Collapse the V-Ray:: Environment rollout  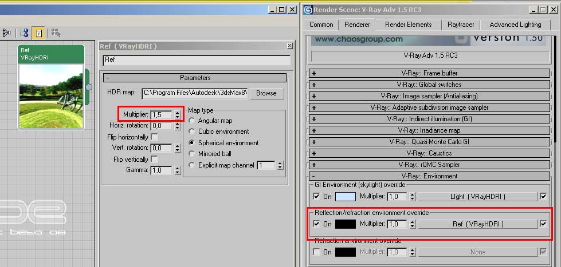click(x=313, y=176)
